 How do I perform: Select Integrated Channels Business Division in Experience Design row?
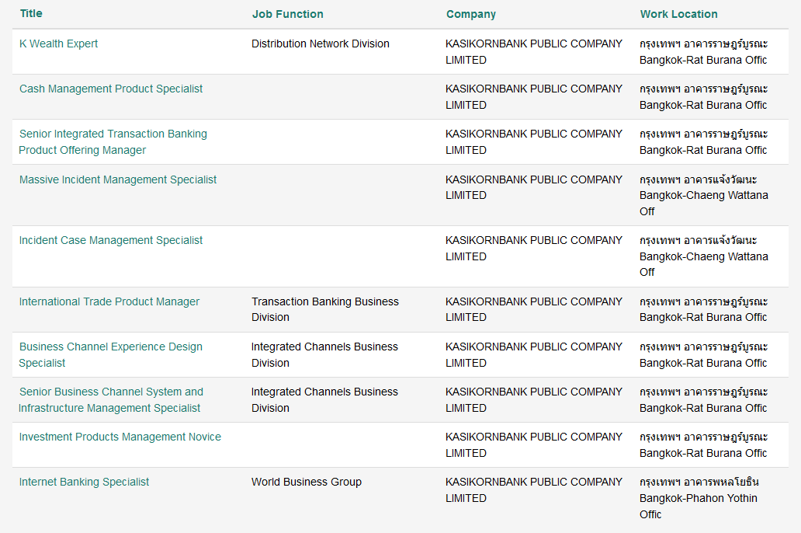click(x=324, y=355)
